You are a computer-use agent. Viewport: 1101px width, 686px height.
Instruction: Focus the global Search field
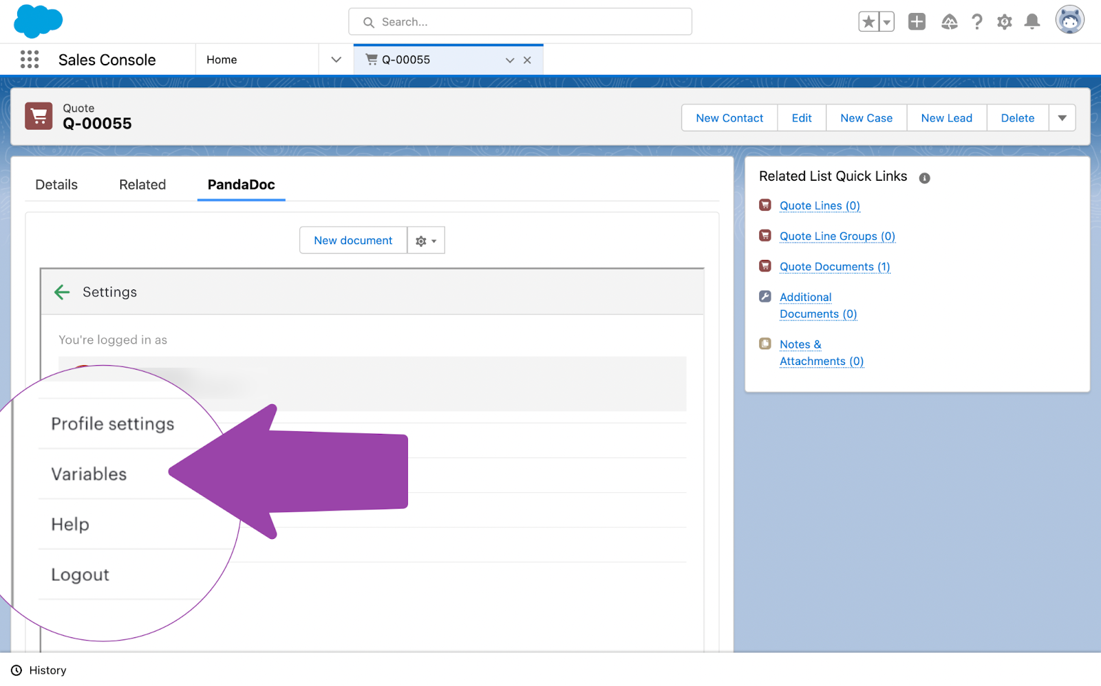pyautogui.click(x=520, y=22)
